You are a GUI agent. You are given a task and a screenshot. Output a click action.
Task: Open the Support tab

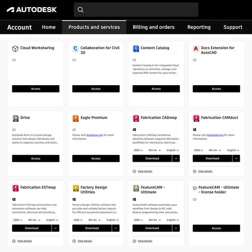pos(233,27)
